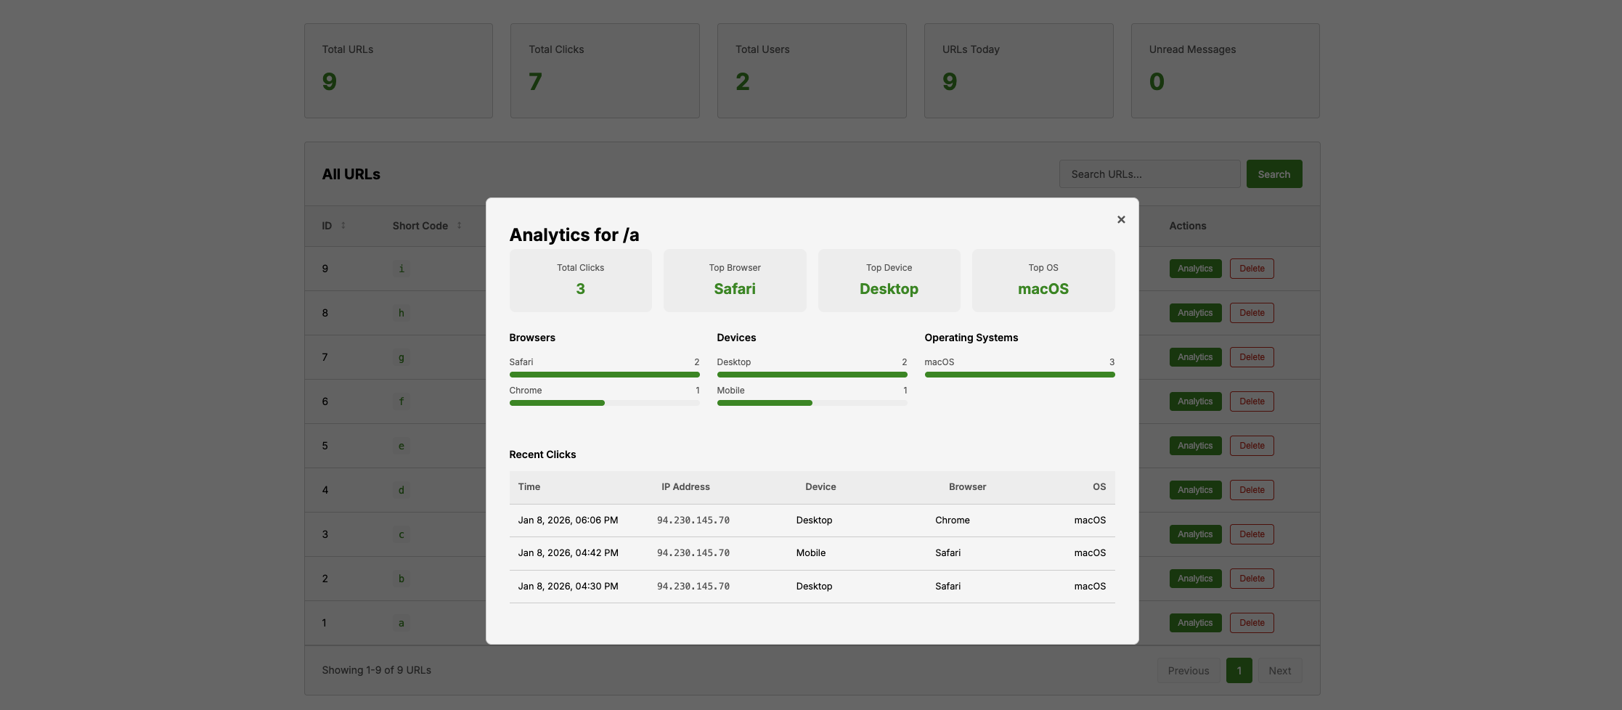The width and height of the screenshot is (1622, 710).
Task: Click the Safari browser progress bar
Action: coord(604,375)
